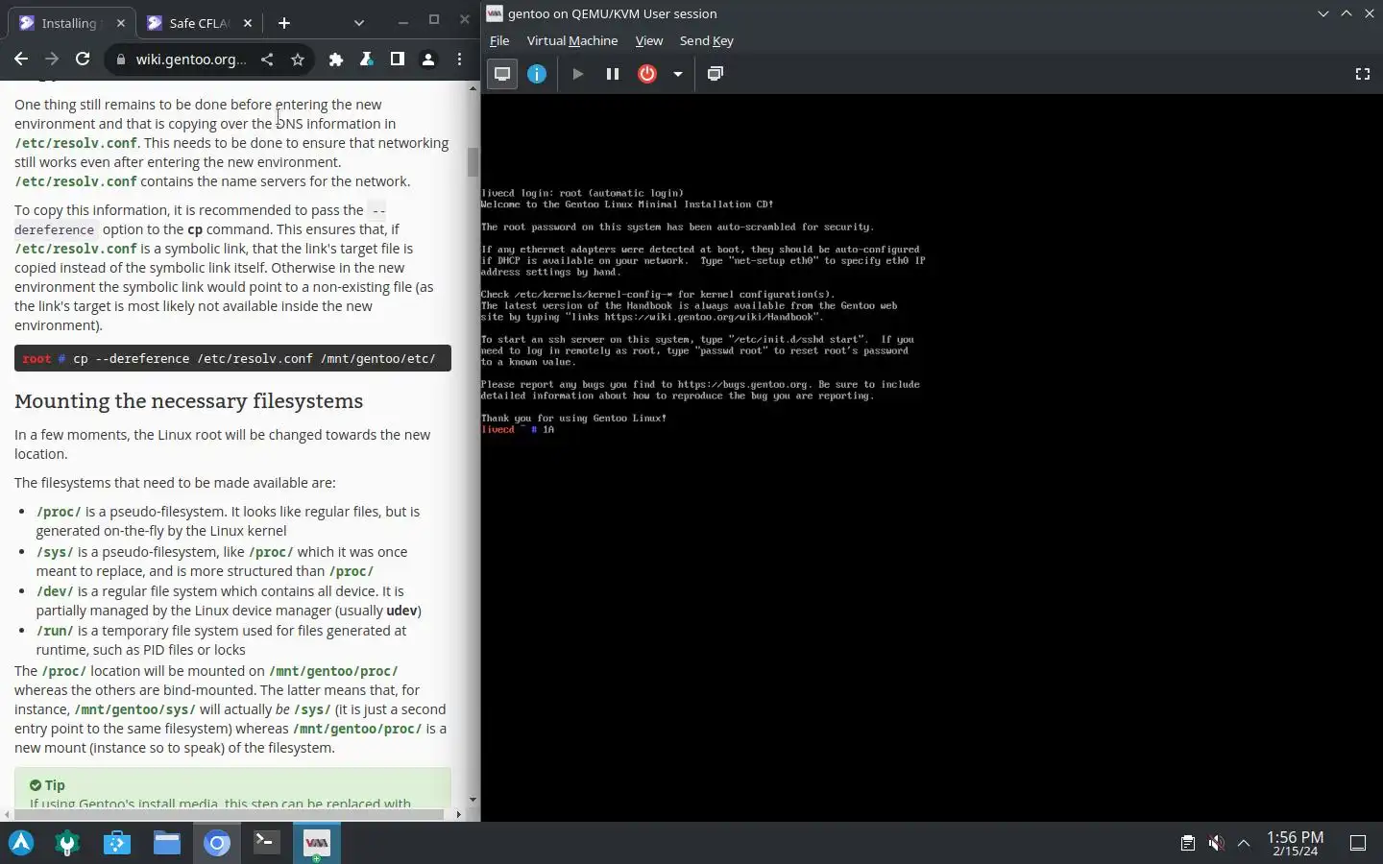The width and height of the screenshot is (1383, 864).
Task: Open the green taskbar app icon
Action: tap(67, 843)
